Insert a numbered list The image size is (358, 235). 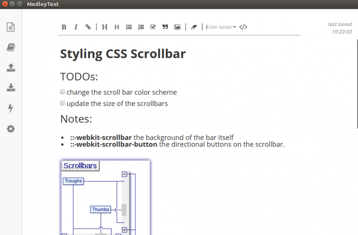pos(141,27)
